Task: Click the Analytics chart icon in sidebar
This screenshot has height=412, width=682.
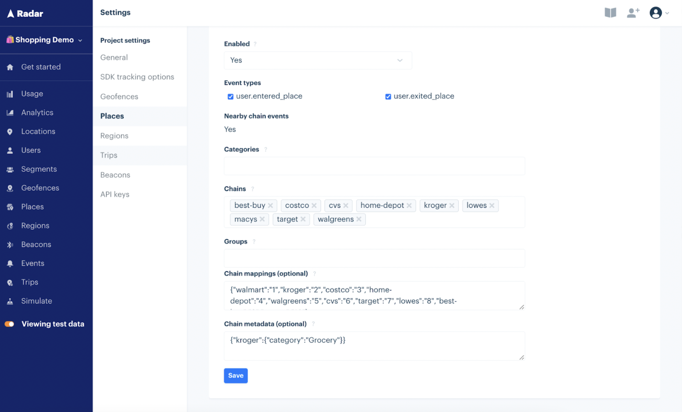Action: [x=10, y=113]
